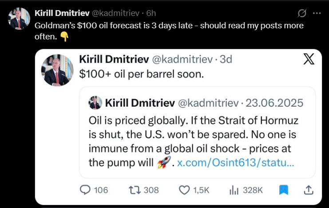Open the 23.06.2025 date of nested post
Screen dimensions: 329x208
point(275,103)
